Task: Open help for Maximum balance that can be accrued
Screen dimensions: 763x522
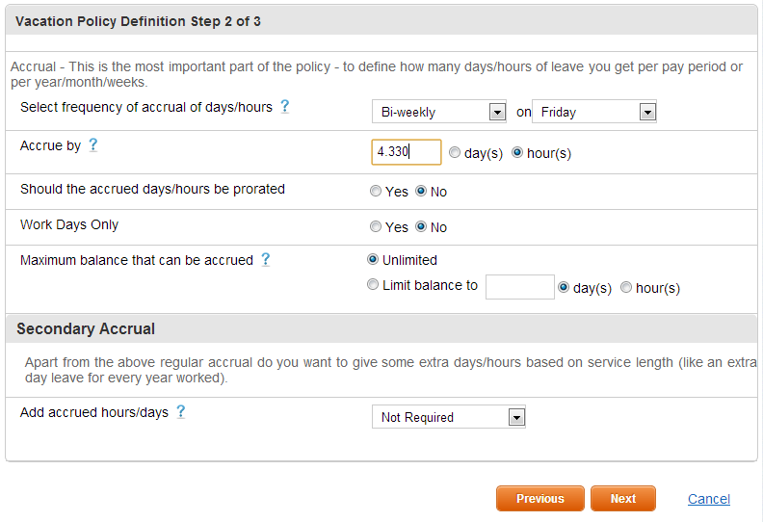Action: pos(265,260)
